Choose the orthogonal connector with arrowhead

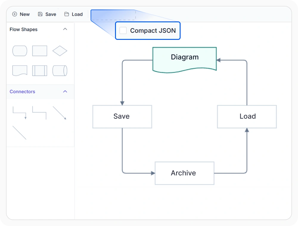tap(20, 113)
